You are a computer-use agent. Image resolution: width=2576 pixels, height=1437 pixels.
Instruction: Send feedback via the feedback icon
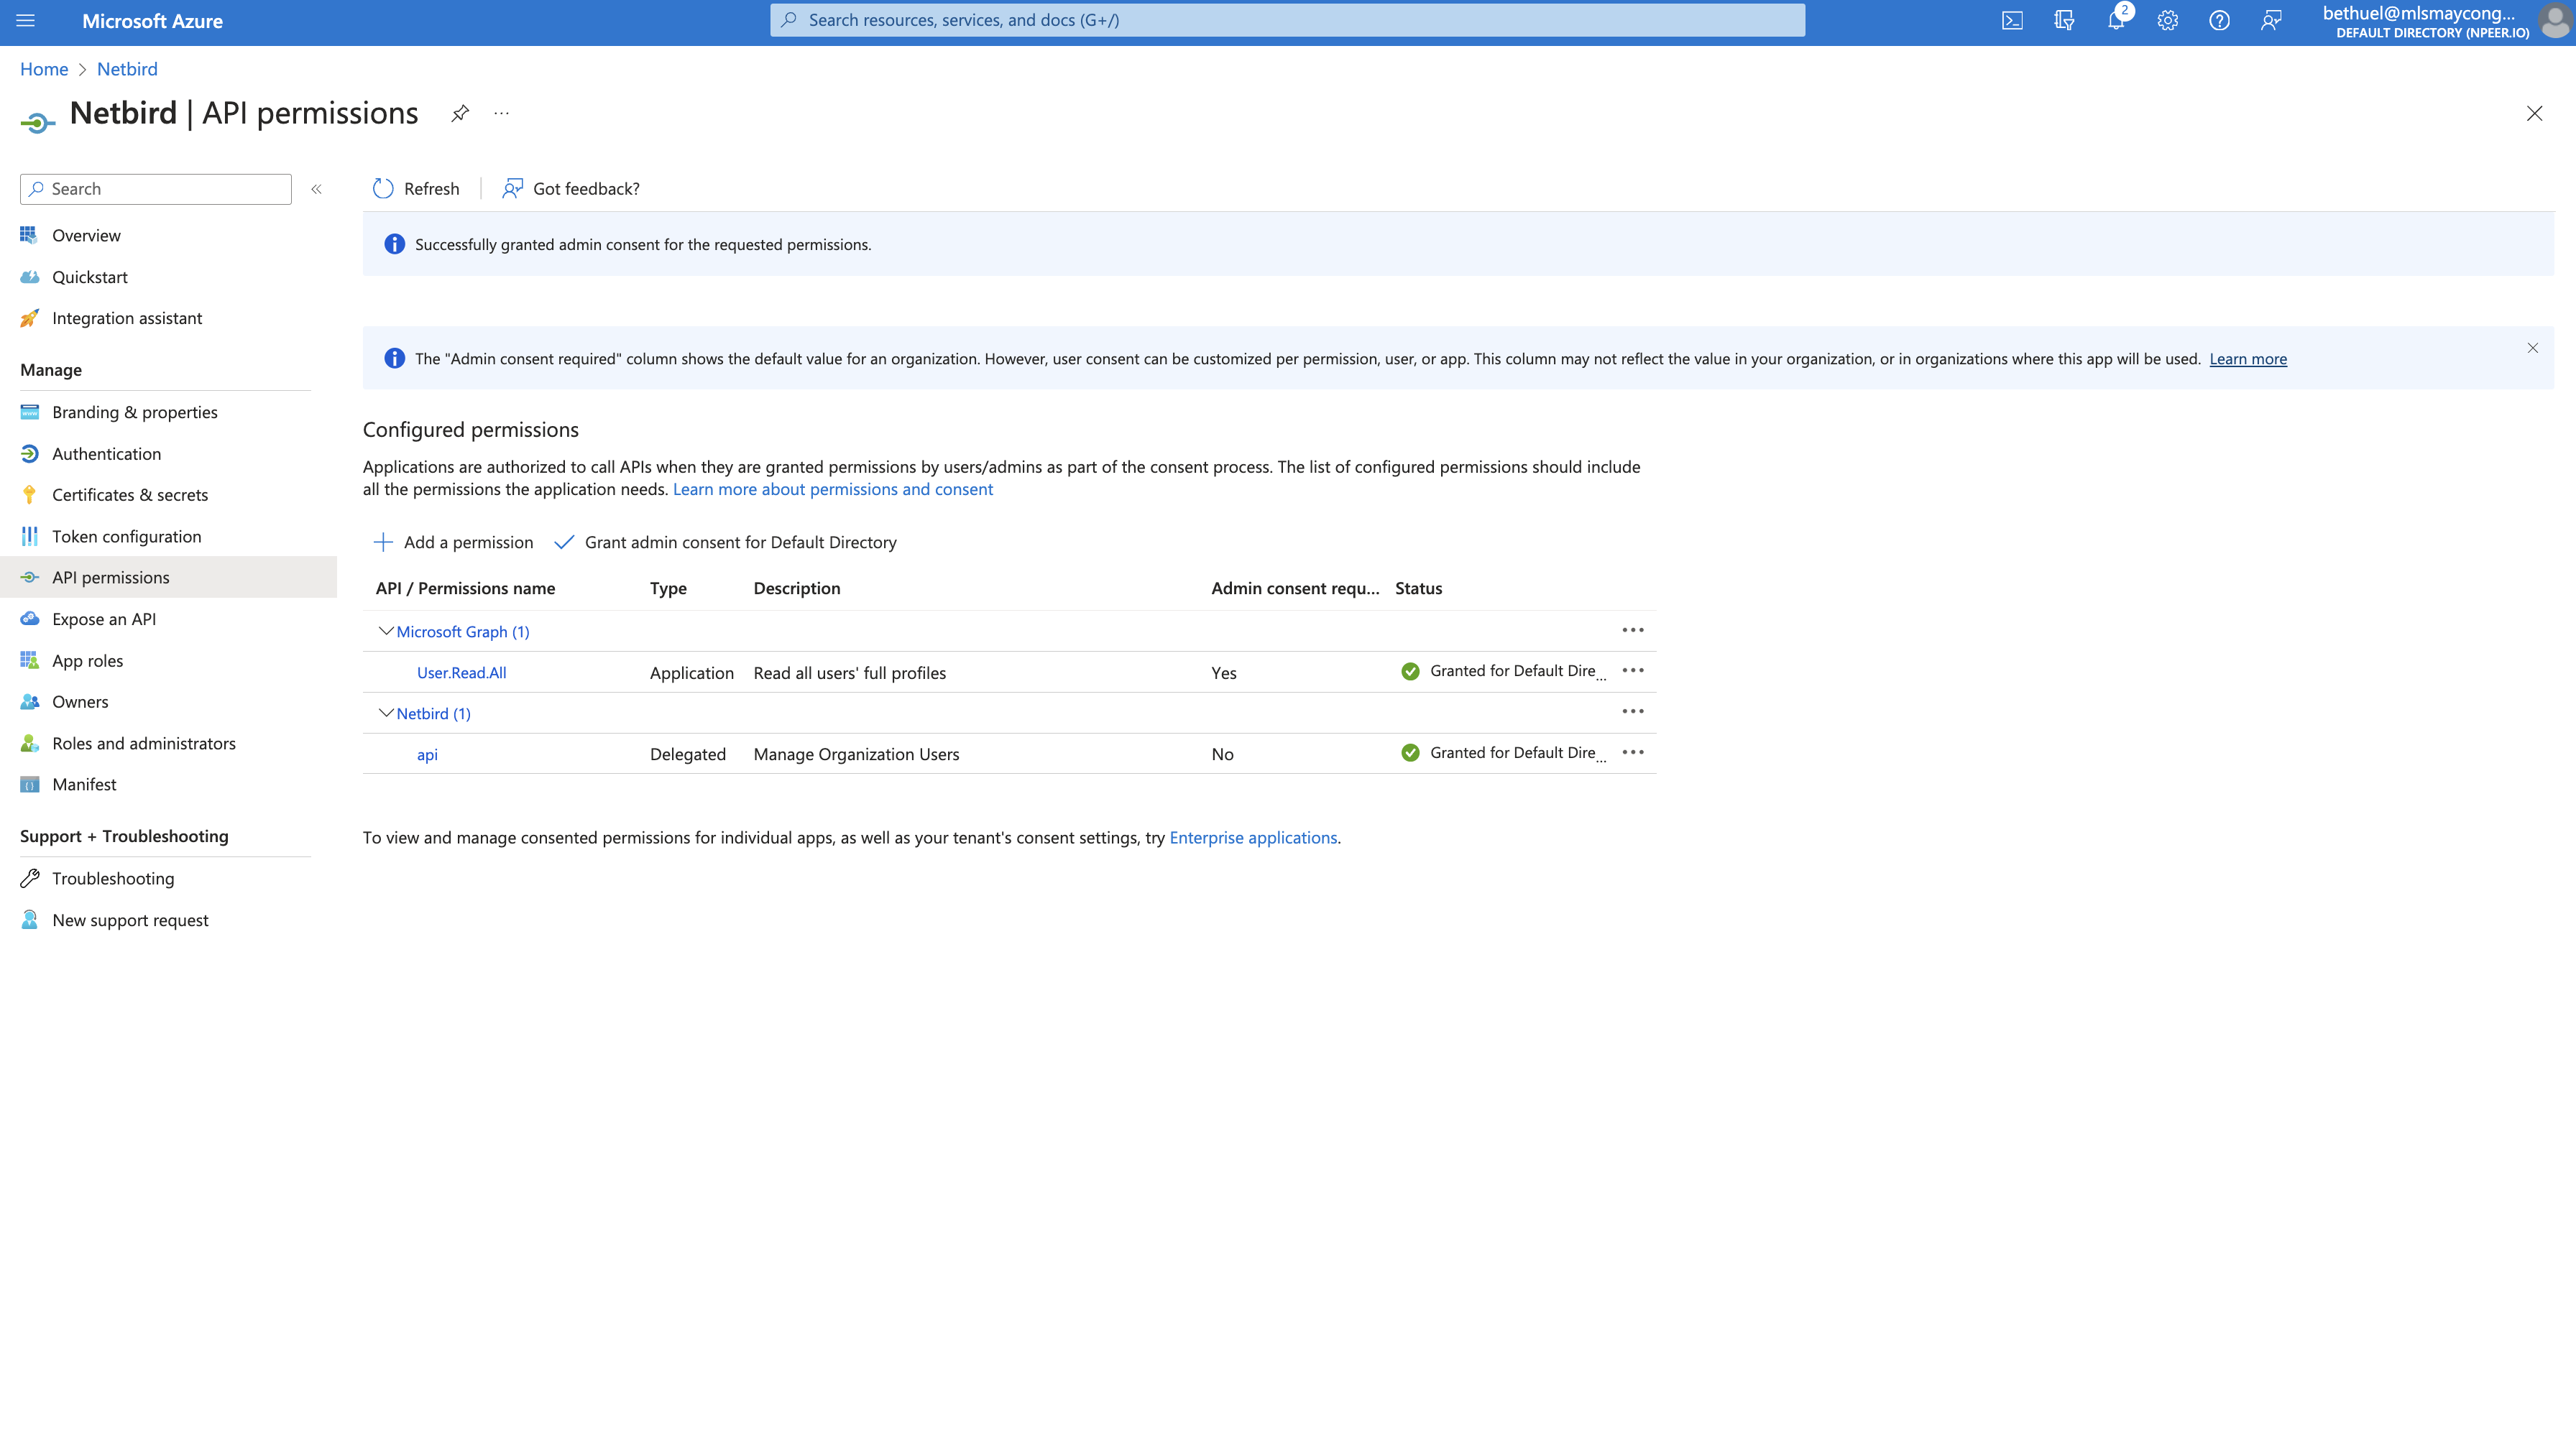point(2271,20)
